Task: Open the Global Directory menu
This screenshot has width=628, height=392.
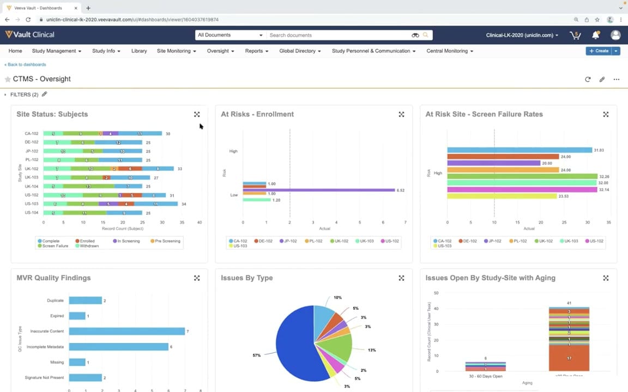Action: click(x=300, y=51)
